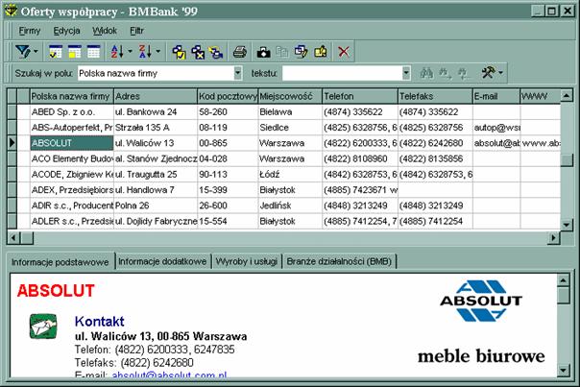Open the Filtr menu
Screen dimensions: 580x387
pos(136,31)
